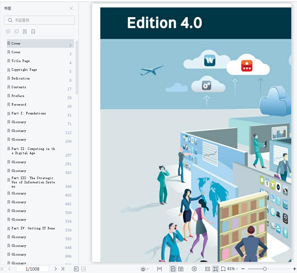The width and height of the screenshot is (297, 273).
Task: Go to next page arrow
Action: [x=55, y=269]
